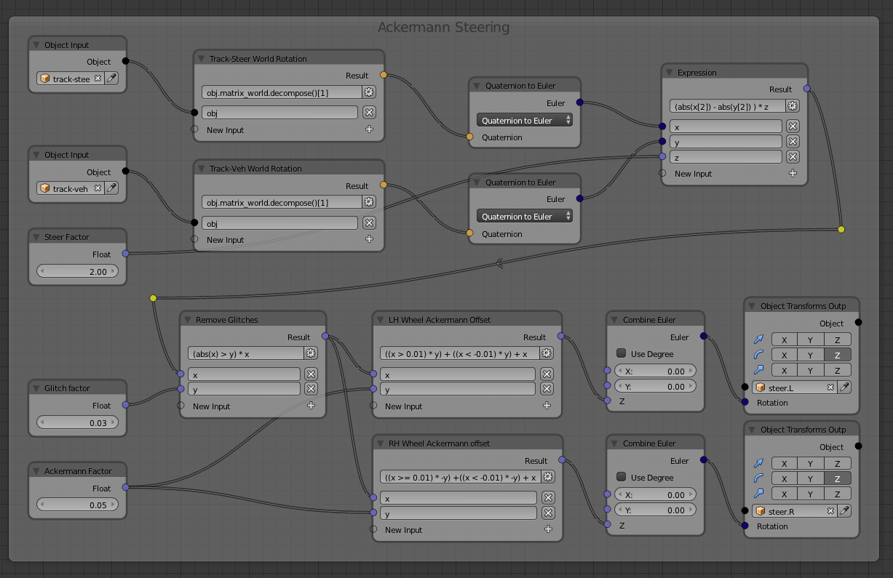
Task: Click eyedropper icon beside track-stee object field
Action: coord(112,79)
